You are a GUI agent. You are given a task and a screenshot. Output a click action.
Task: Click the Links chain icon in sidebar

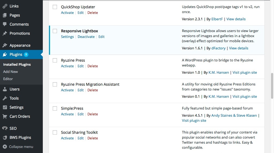pos(5,6)
